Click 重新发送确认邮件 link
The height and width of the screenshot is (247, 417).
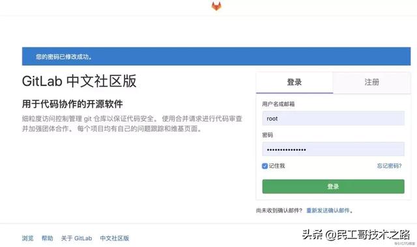328,211
